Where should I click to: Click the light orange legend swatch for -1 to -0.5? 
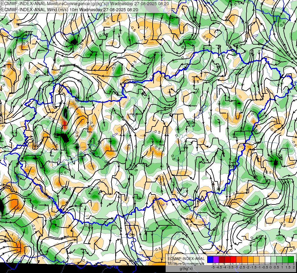(x=256, y=260)
